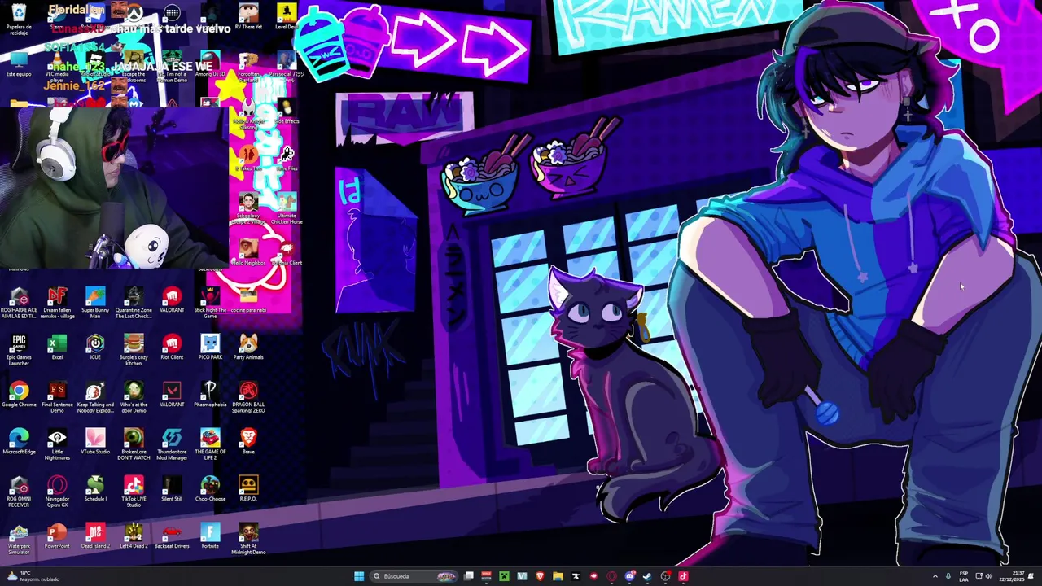Open Keep Talking and Nobody Explodes
Image resolution: width=1042 pixels, height=586 pixels.
point(95,397)
